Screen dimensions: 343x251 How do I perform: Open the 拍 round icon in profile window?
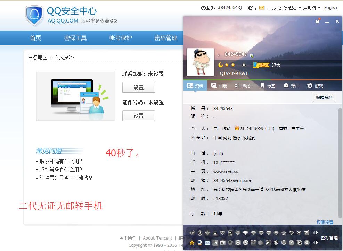(292, 242)
